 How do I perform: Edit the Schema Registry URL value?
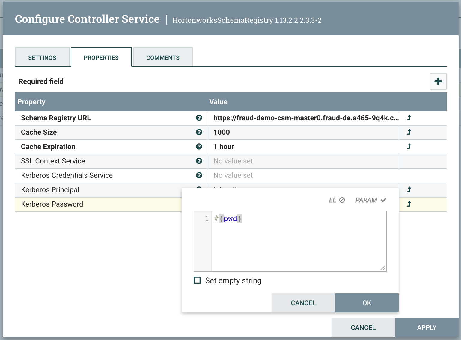coord(303,118)
